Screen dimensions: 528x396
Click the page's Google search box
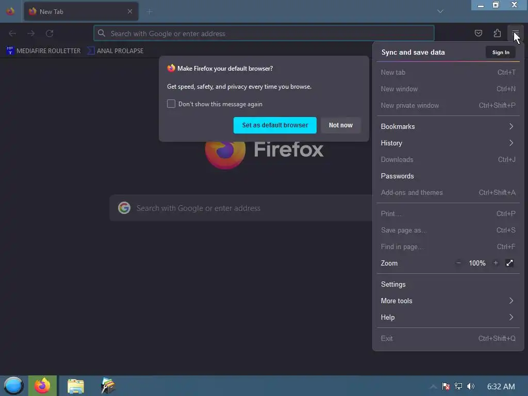coord(241,208)
